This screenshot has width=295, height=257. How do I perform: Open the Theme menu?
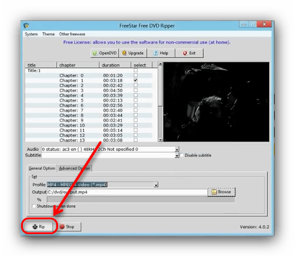pyautogui.click(x=48, y=34)
